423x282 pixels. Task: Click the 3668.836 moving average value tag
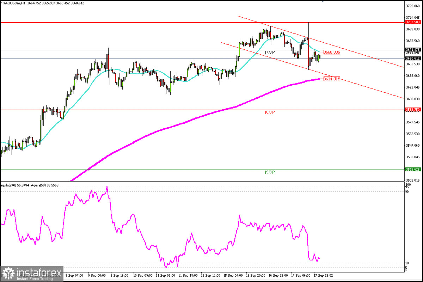tap(332, 52)
